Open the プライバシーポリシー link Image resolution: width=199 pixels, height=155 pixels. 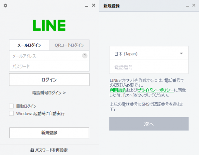[156, 90]
